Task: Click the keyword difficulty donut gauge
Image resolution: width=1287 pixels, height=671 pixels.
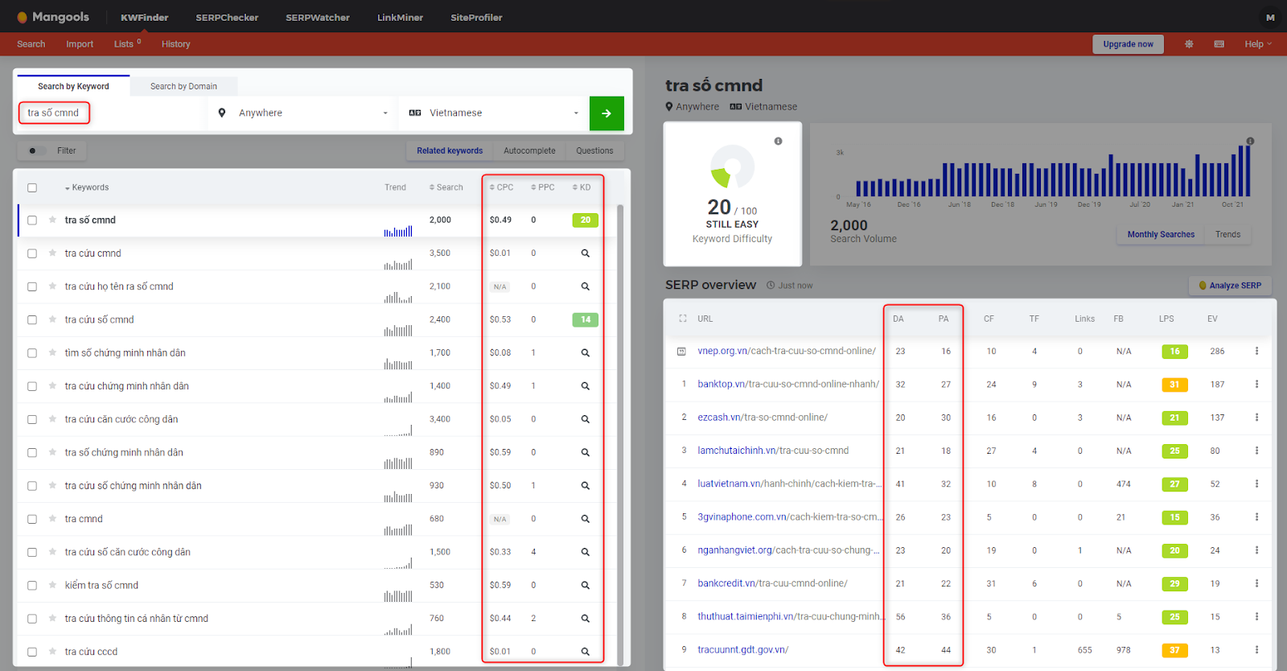Action: tap(732, 167)
